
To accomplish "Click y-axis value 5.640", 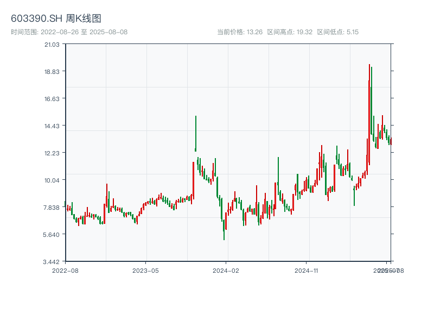I will coord(52,235).
